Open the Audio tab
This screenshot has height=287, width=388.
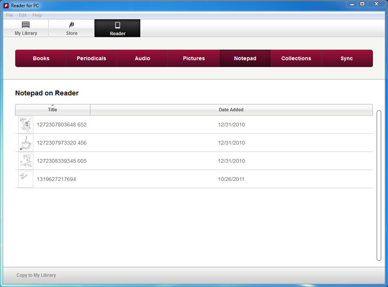pyautogui.click(x=142, y=59)
